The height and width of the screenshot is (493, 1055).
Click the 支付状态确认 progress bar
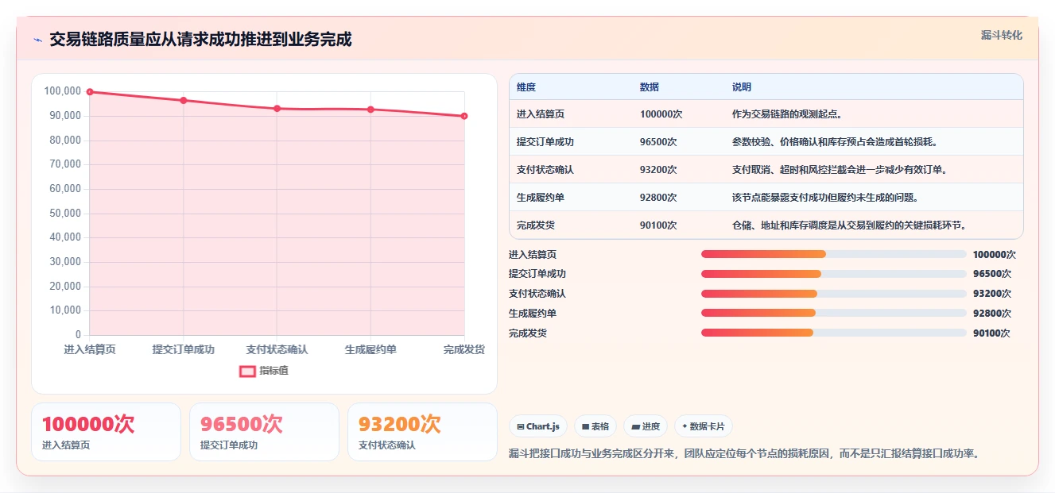point(834,294)
